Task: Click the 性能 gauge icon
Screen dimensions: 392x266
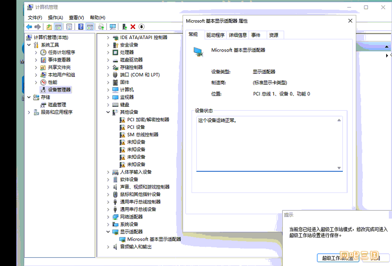Action: 43,83
